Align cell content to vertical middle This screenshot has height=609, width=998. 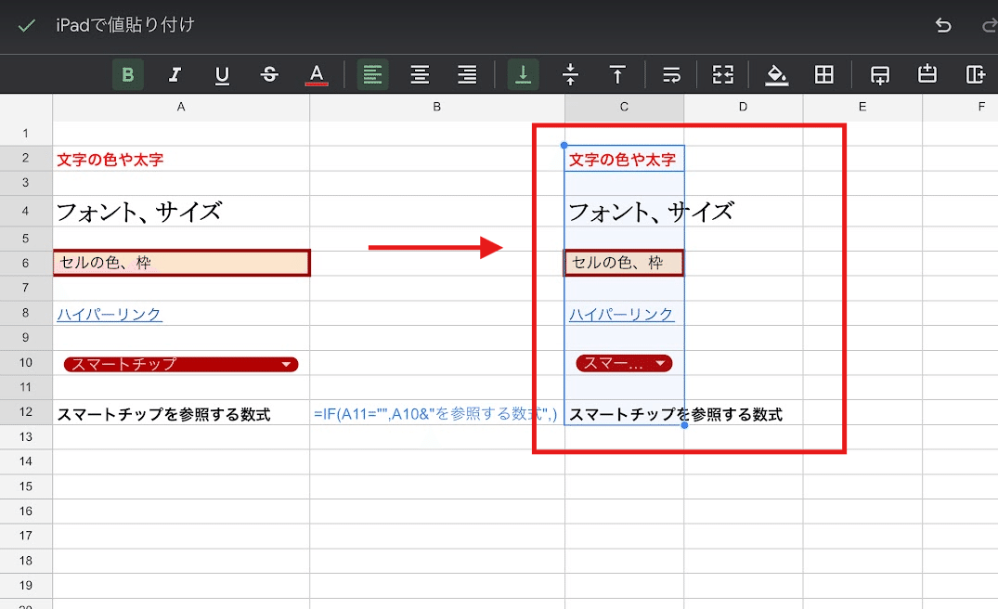570,74
